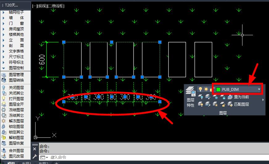Click 匹配图层 match layer button

tap(238, 104)
